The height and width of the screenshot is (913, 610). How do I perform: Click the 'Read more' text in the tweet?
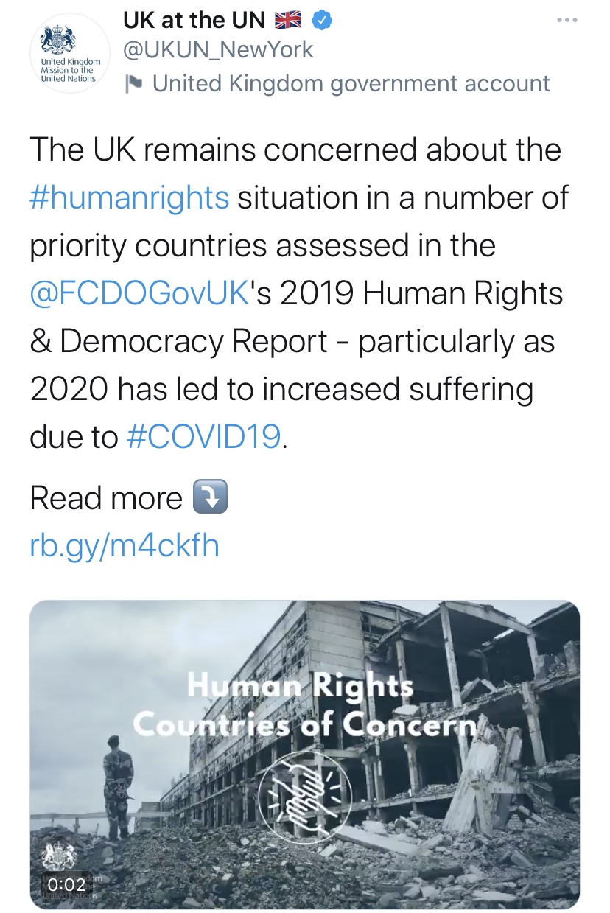[x=105, y=498]
